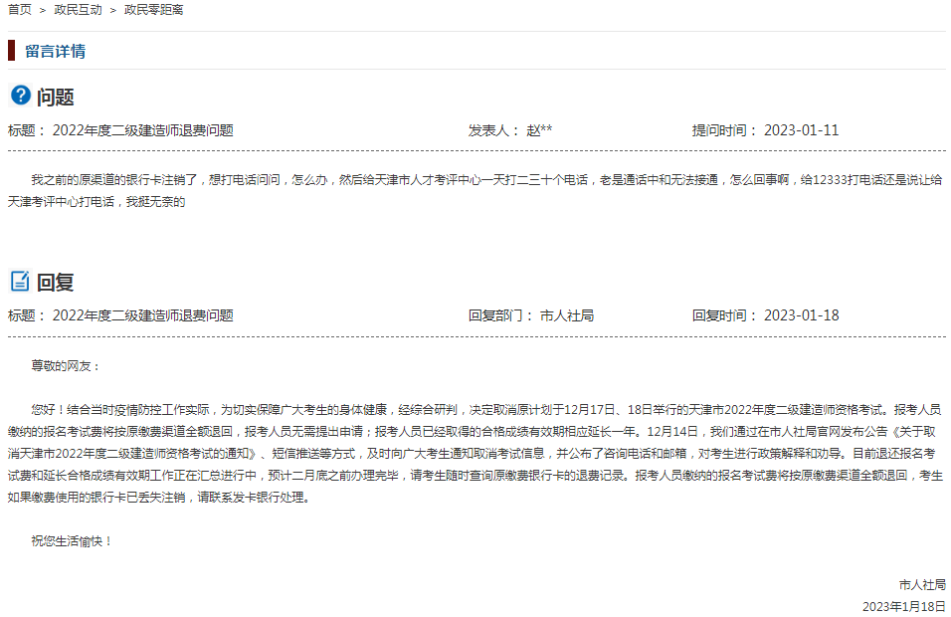This screenshot has height=617, width=951.
Task: Click the 问题 section heading
Action: coord(55,98)
